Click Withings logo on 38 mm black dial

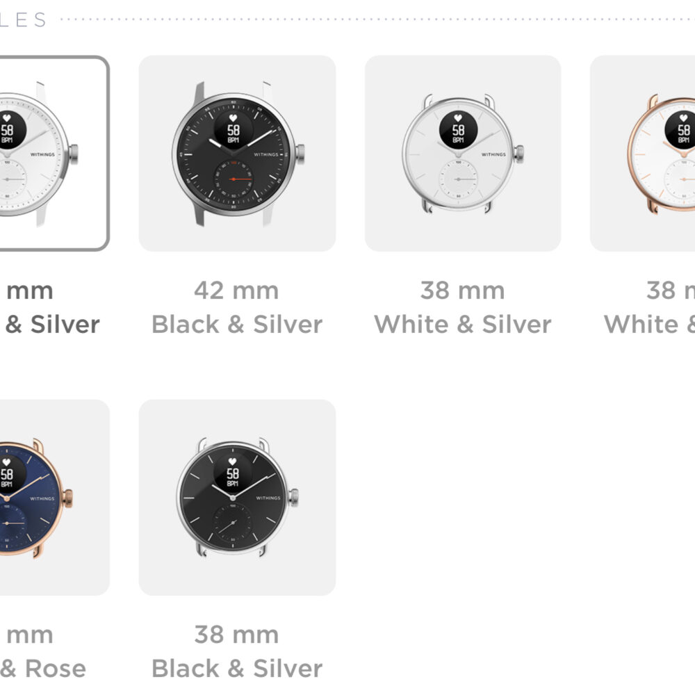(268, 498)
